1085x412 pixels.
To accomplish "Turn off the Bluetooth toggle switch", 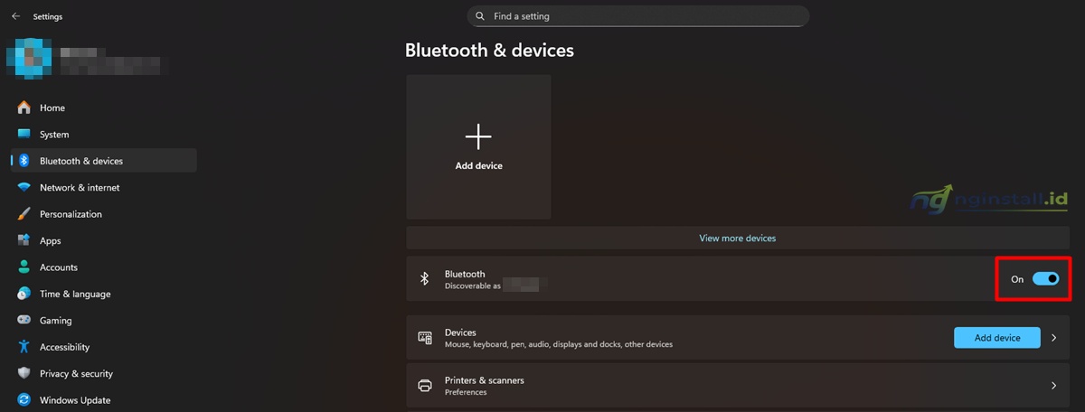I will 1046,279.
